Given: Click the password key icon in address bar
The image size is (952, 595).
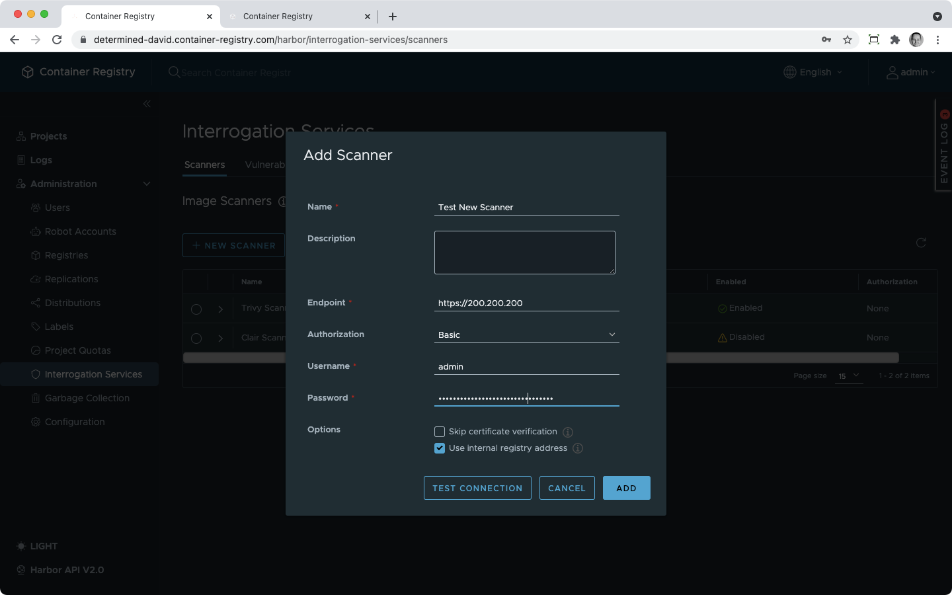Looking at the screenshot, I should [x=826, y=40].
